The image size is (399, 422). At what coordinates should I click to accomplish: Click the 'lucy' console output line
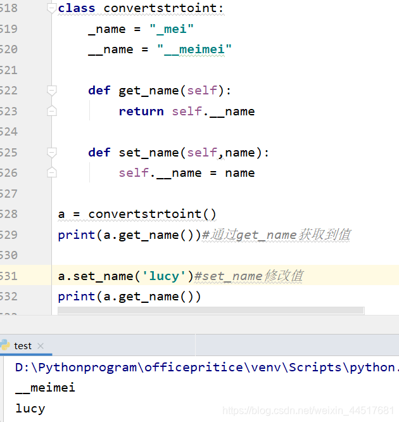[30, 409]
